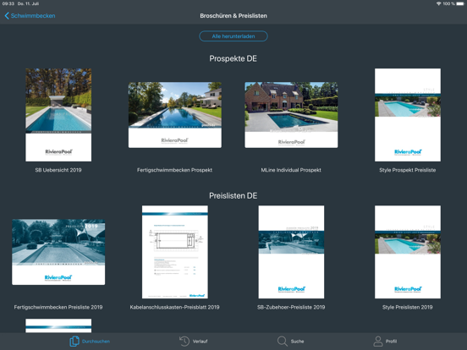The image size is (467, 350).
Task: Open Style Preislisten 2019 thumbnail
Action: pos(408,252)
